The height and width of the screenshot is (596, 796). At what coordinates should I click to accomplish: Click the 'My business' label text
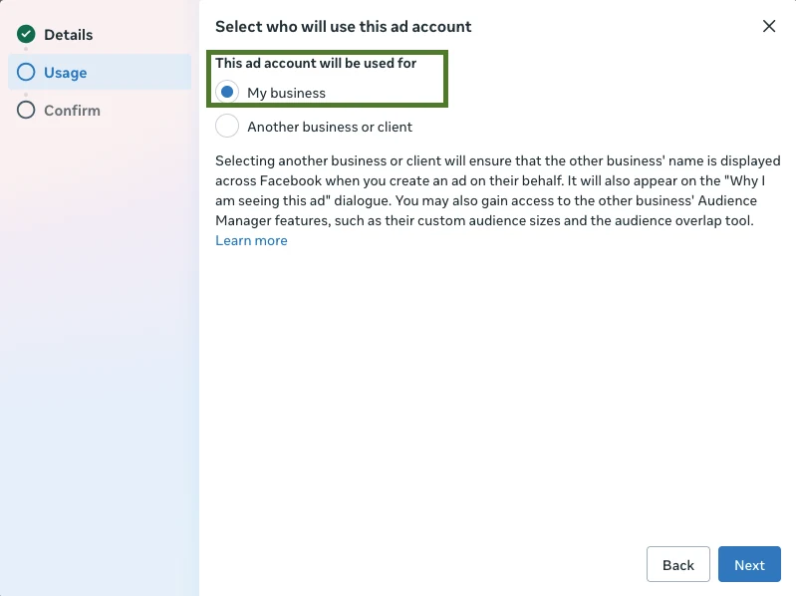pos(286,93)
